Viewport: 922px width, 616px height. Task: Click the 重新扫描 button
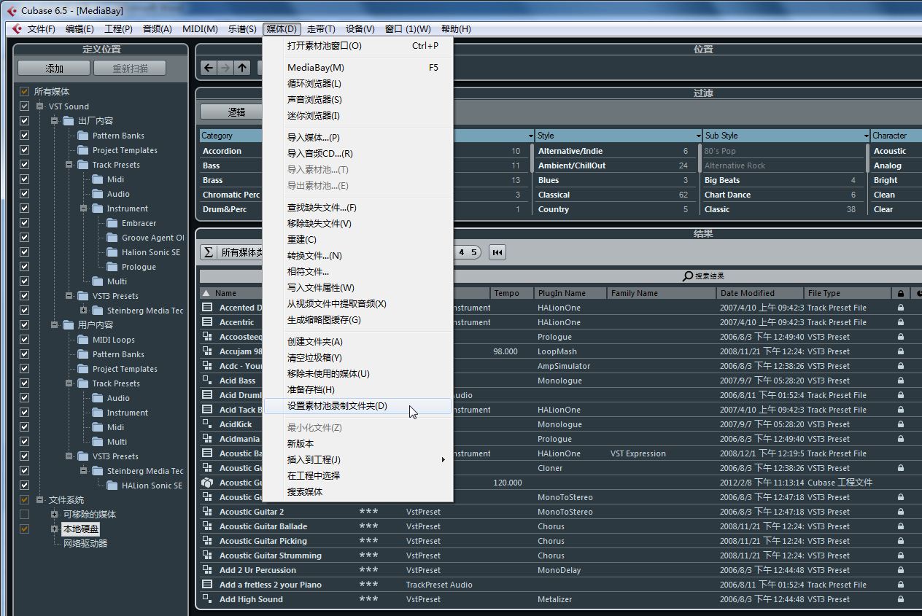pos(130,69)
